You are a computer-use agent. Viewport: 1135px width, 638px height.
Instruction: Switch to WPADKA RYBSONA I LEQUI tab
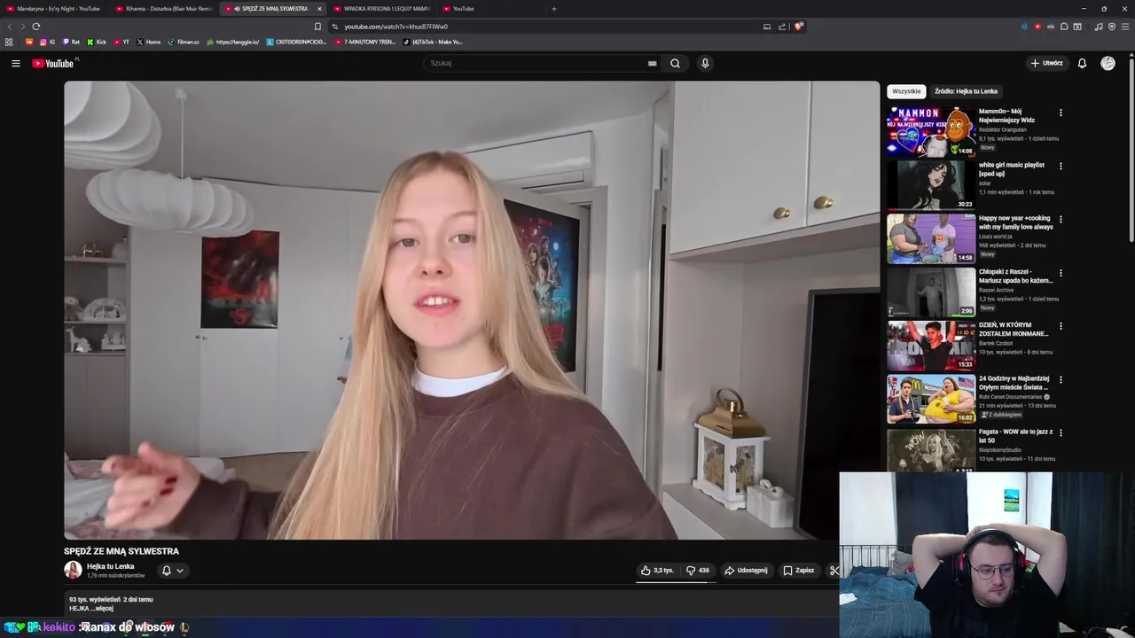(382, 9)
